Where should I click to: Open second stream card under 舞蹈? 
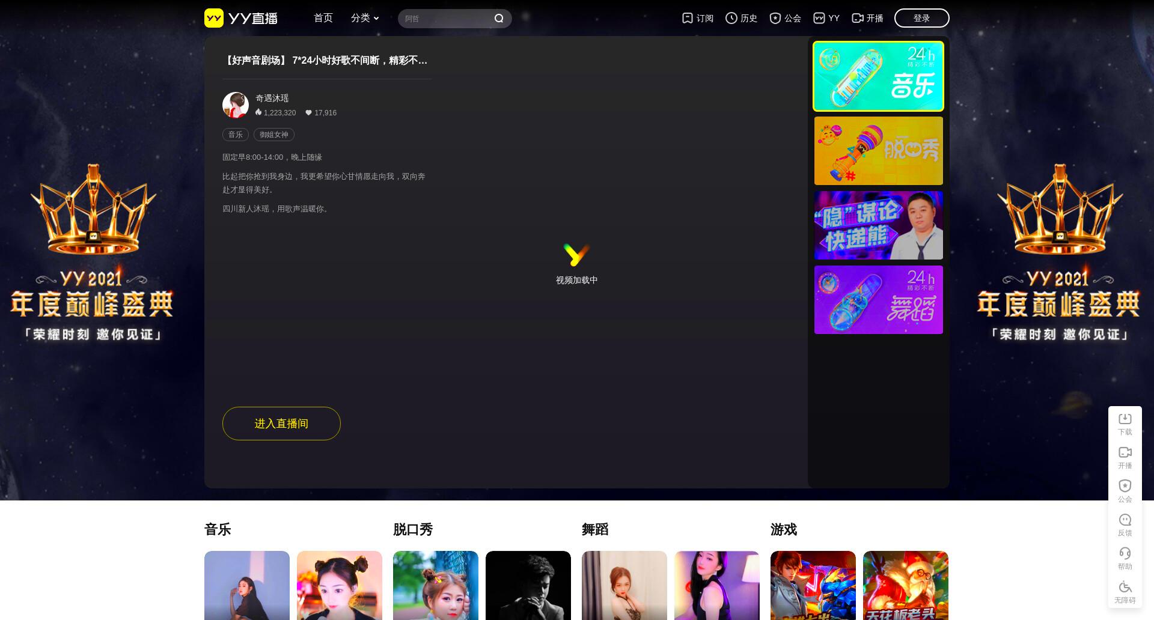pos(717,586)
